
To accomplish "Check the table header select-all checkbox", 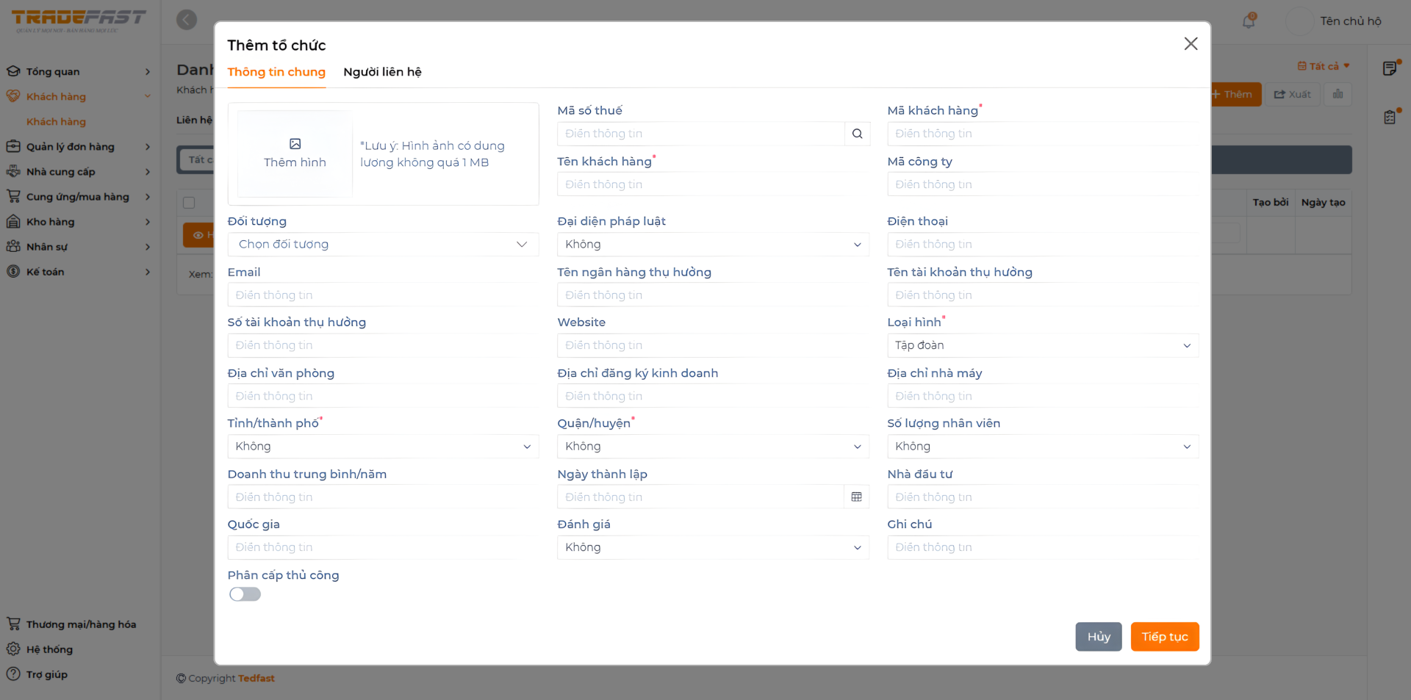I will [x=189, y=203].
